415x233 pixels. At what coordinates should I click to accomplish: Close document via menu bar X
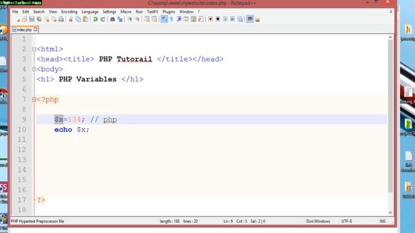(x=390, y=12)
